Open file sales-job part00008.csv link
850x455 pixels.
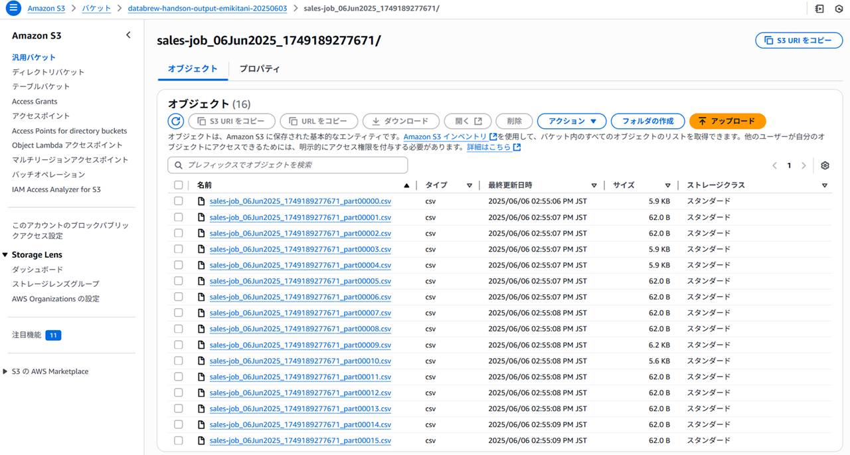(x=300, y=329)
